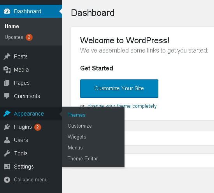Click the Collapse menu label
214x193 pixels.
click(x=31, y=180)
